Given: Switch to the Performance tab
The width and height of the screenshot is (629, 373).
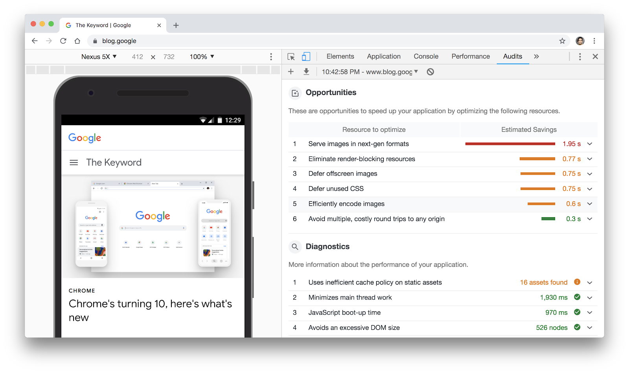Looking at the screenshot, I should pos(471,57).
